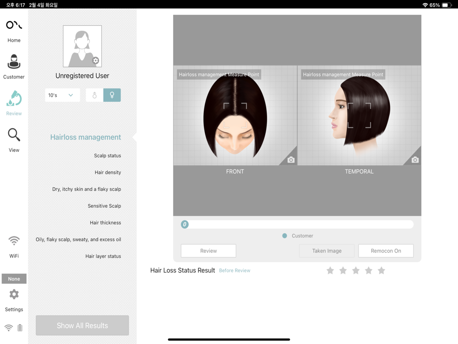This screenshot has height=344, width=458.
Task: Click the first rating star
Action: click(330, 271)
